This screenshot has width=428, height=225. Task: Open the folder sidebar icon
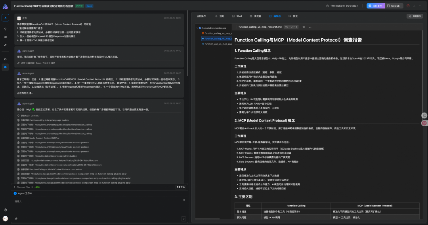5,59
